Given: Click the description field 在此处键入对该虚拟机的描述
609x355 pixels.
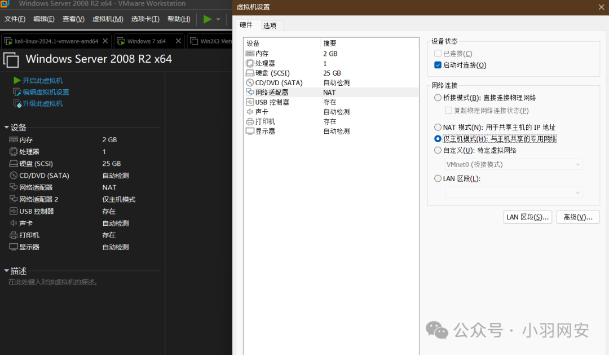Looking at the screenshot, I should [x=53, y=282].
